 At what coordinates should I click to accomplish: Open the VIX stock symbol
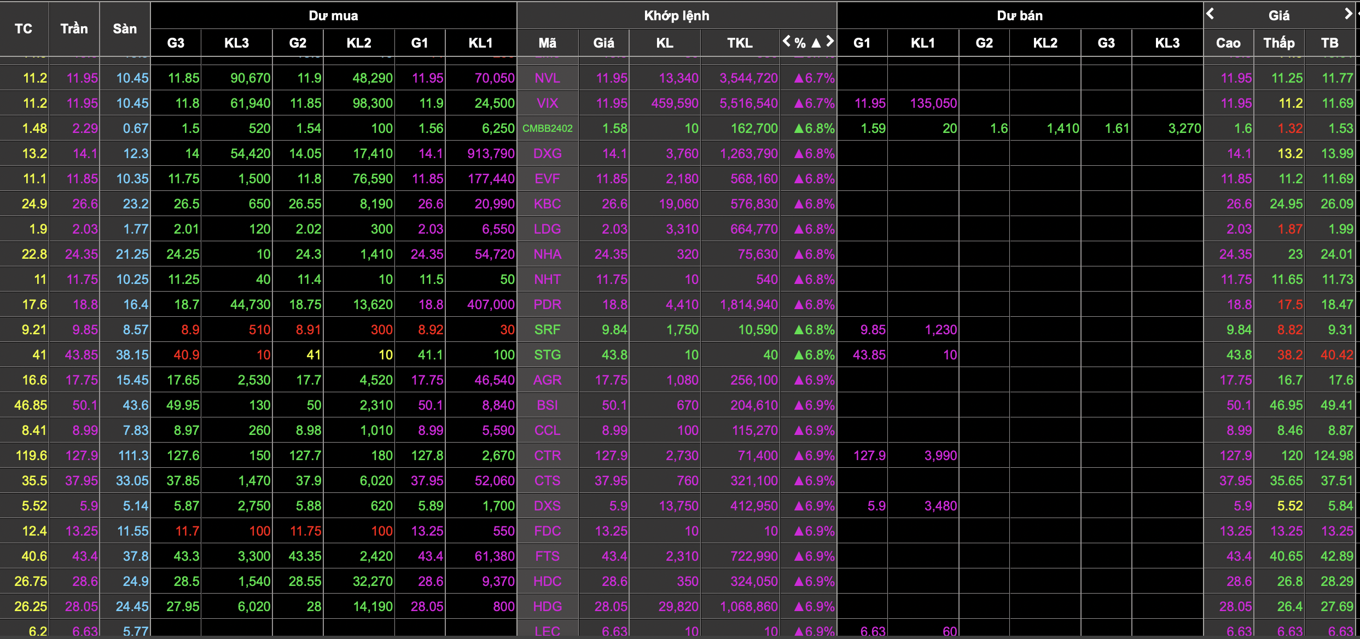pos(547,103)
